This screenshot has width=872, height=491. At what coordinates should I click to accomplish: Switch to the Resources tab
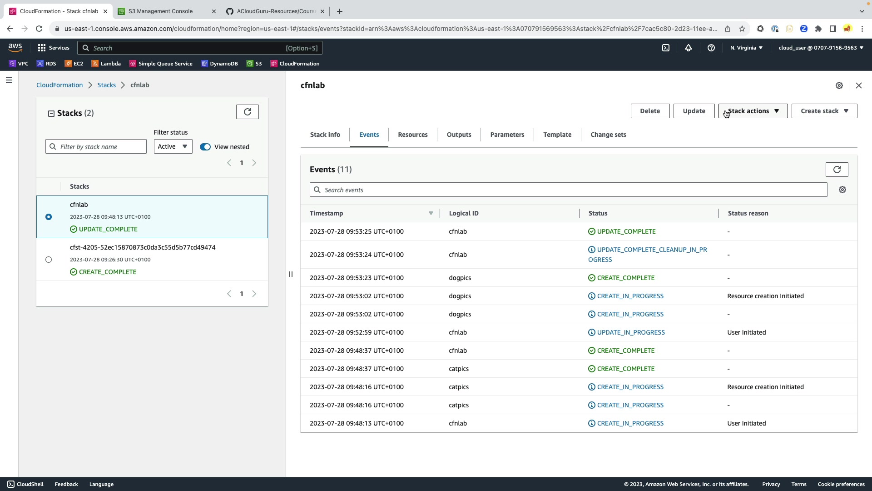pyautogui.click(x=412, y=135)
